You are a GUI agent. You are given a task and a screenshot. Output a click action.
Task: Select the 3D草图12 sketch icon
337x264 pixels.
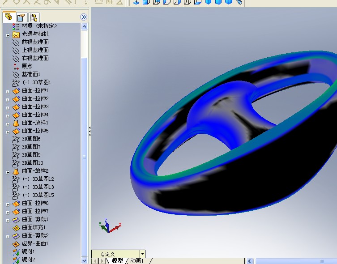(16, 179)
